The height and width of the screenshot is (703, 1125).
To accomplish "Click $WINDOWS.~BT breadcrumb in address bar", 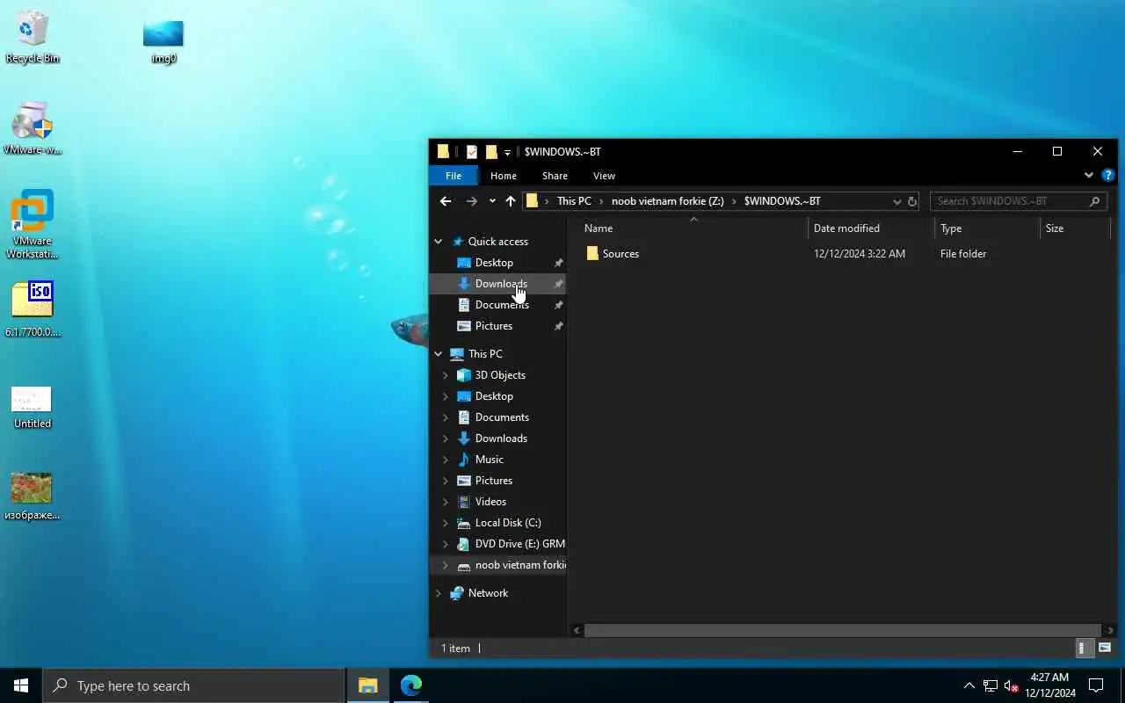I will tap(782, 201).
